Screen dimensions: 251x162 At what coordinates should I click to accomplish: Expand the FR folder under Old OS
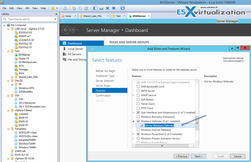pos(12,84)
